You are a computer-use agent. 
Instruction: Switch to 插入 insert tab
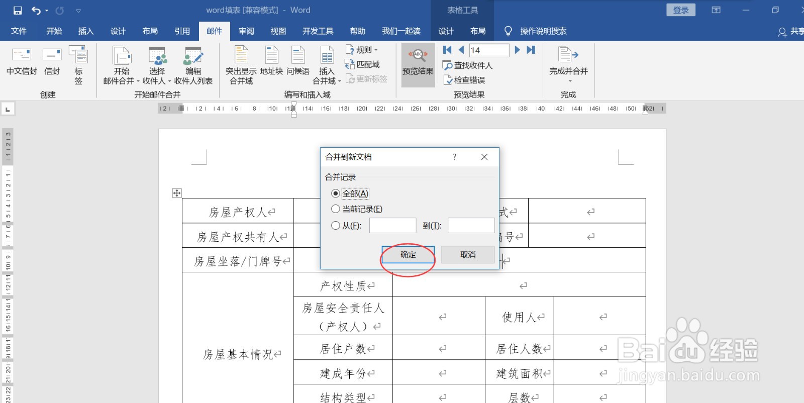[86, 31]
